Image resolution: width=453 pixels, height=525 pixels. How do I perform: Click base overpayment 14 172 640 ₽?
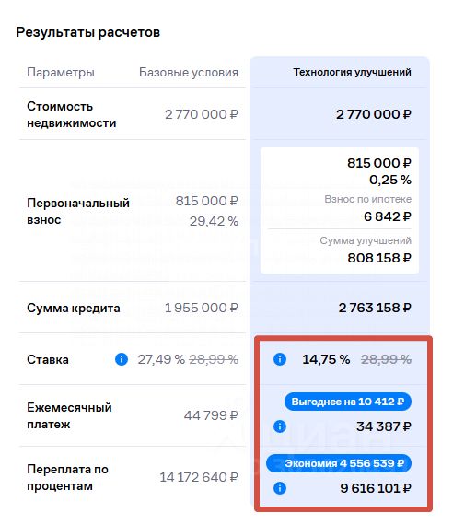(x=199, y=477)
